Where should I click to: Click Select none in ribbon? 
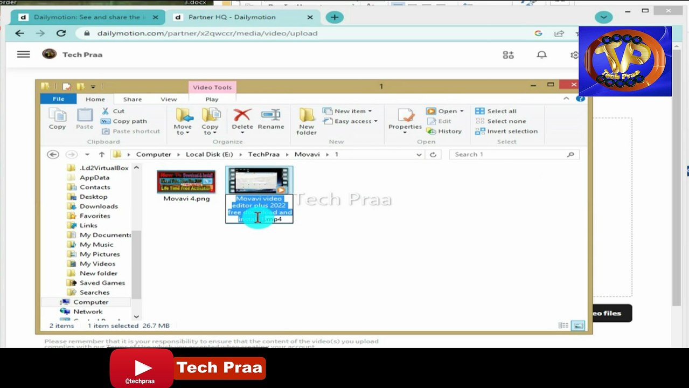[x=501, y=121]
